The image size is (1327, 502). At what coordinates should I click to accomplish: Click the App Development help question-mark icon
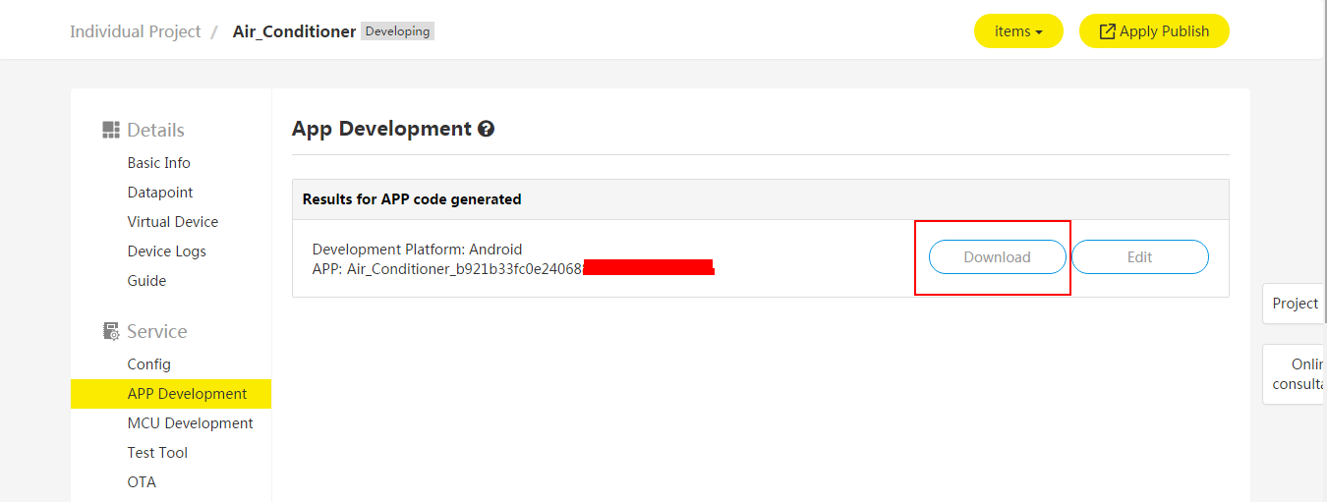tap(486, 129)
